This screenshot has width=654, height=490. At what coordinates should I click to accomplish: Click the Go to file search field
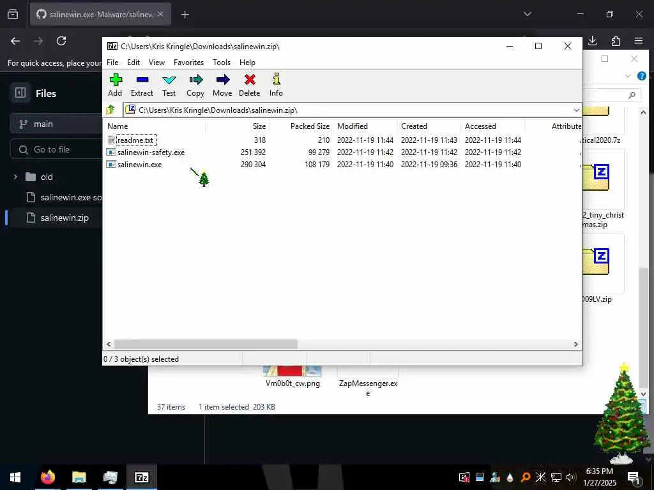click(x=56, y=149)
